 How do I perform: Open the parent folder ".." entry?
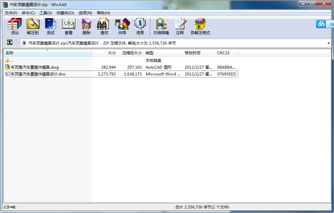coord(11,60)
